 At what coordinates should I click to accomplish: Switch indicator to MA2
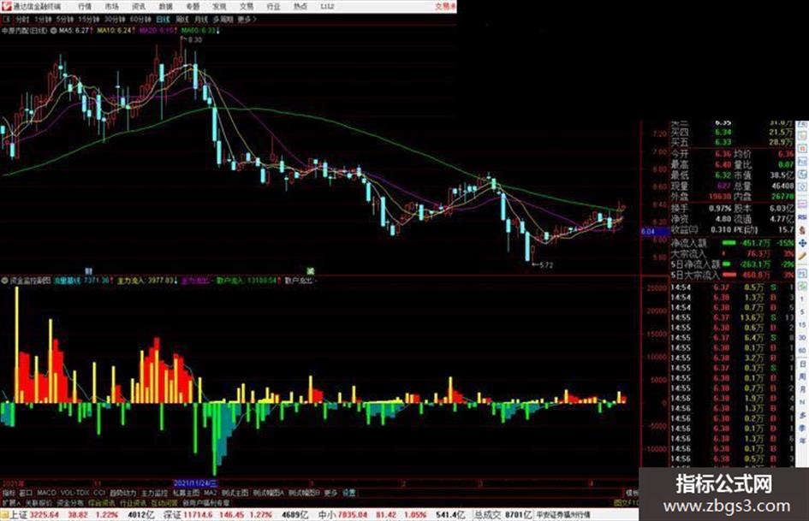[210, 493]
